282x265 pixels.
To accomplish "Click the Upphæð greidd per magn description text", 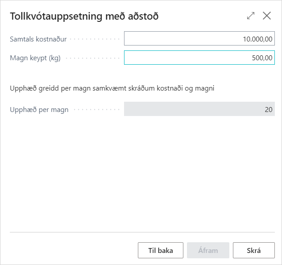I will click(x=112, y=88).
